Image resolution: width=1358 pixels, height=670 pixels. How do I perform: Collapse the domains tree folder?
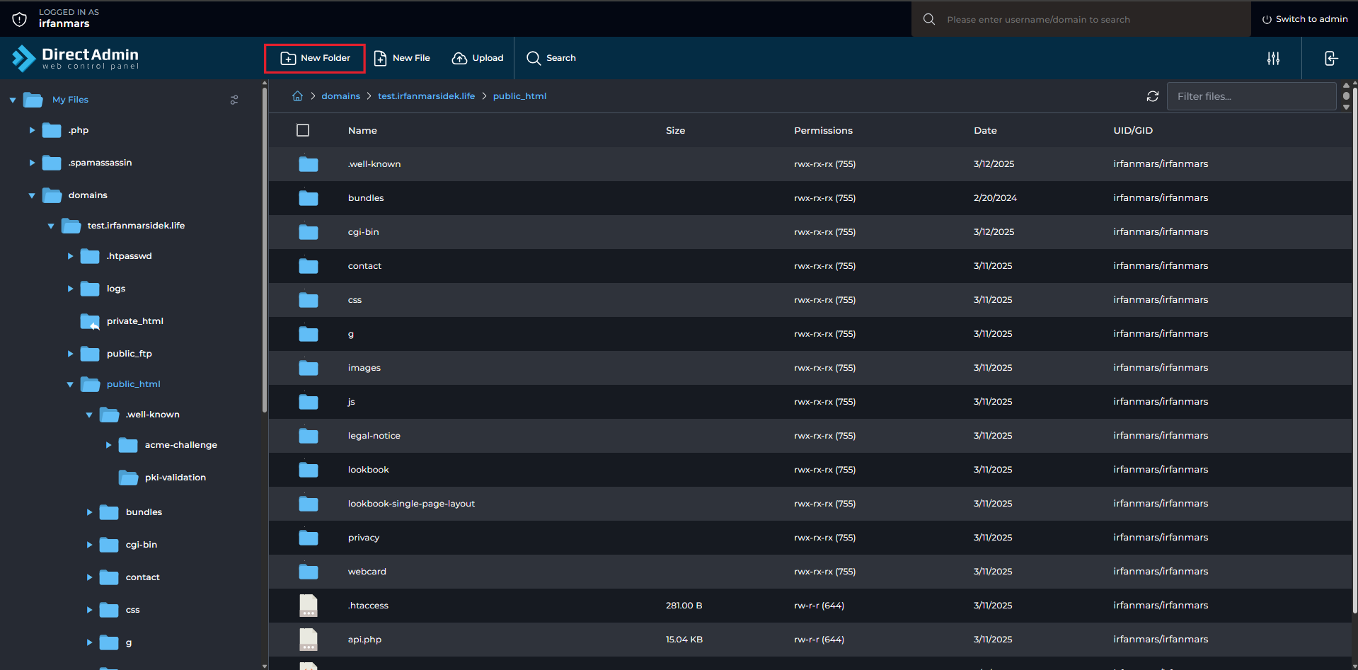(32, 195)
